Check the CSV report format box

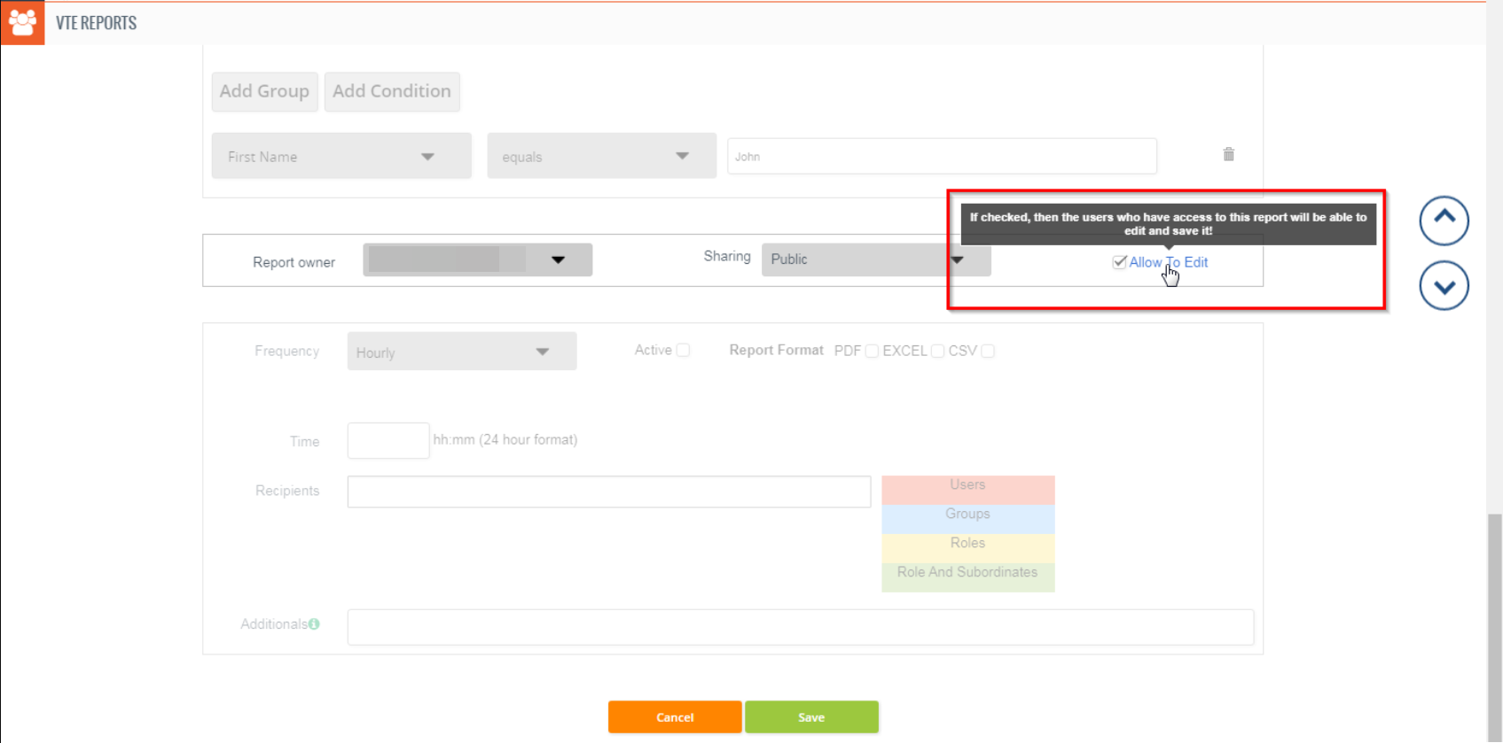tap(988, 351)
